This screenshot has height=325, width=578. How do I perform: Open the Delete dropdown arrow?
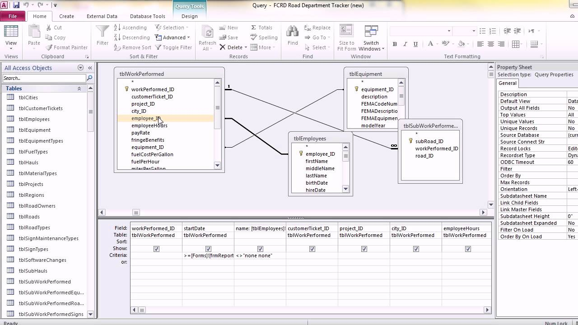click(246, 47)
